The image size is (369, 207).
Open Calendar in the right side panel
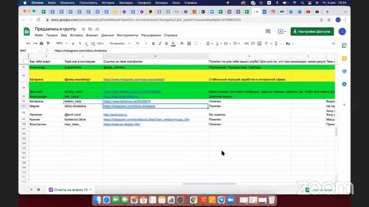point(344,45)
